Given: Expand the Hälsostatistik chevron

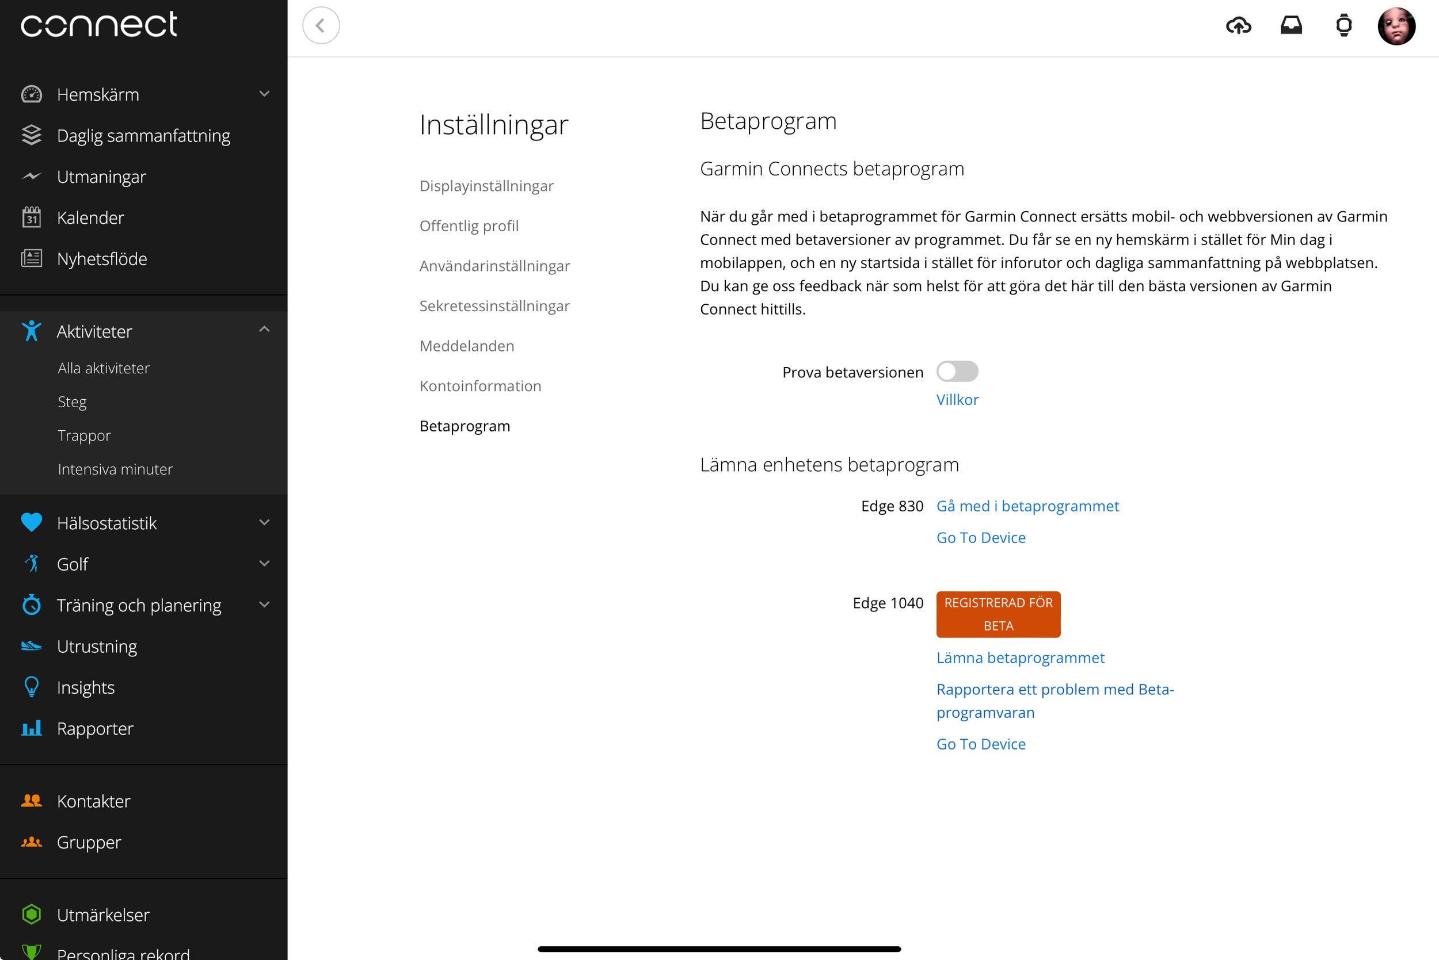Looking at the screenshot, I should pyautogui.click(x=264, y=523).
